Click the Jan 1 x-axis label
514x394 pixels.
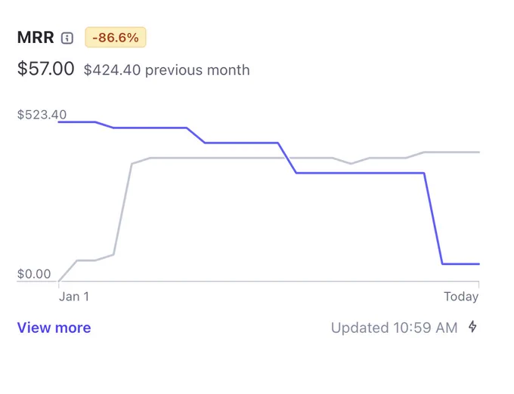point(74,297)
